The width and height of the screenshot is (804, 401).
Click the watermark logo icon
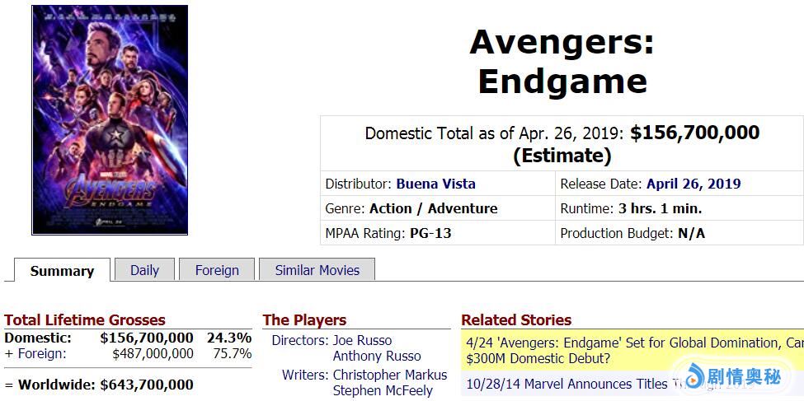[691, 376]
